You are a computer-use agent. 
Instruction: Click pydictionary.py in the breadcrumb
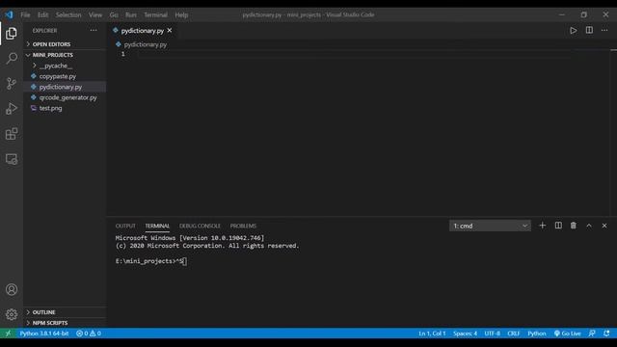coord(146,44)
